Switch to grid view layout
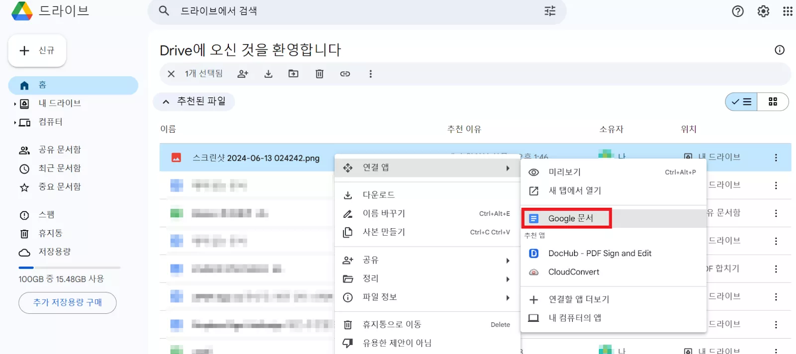796x354 pixels. tap(773, 101)
